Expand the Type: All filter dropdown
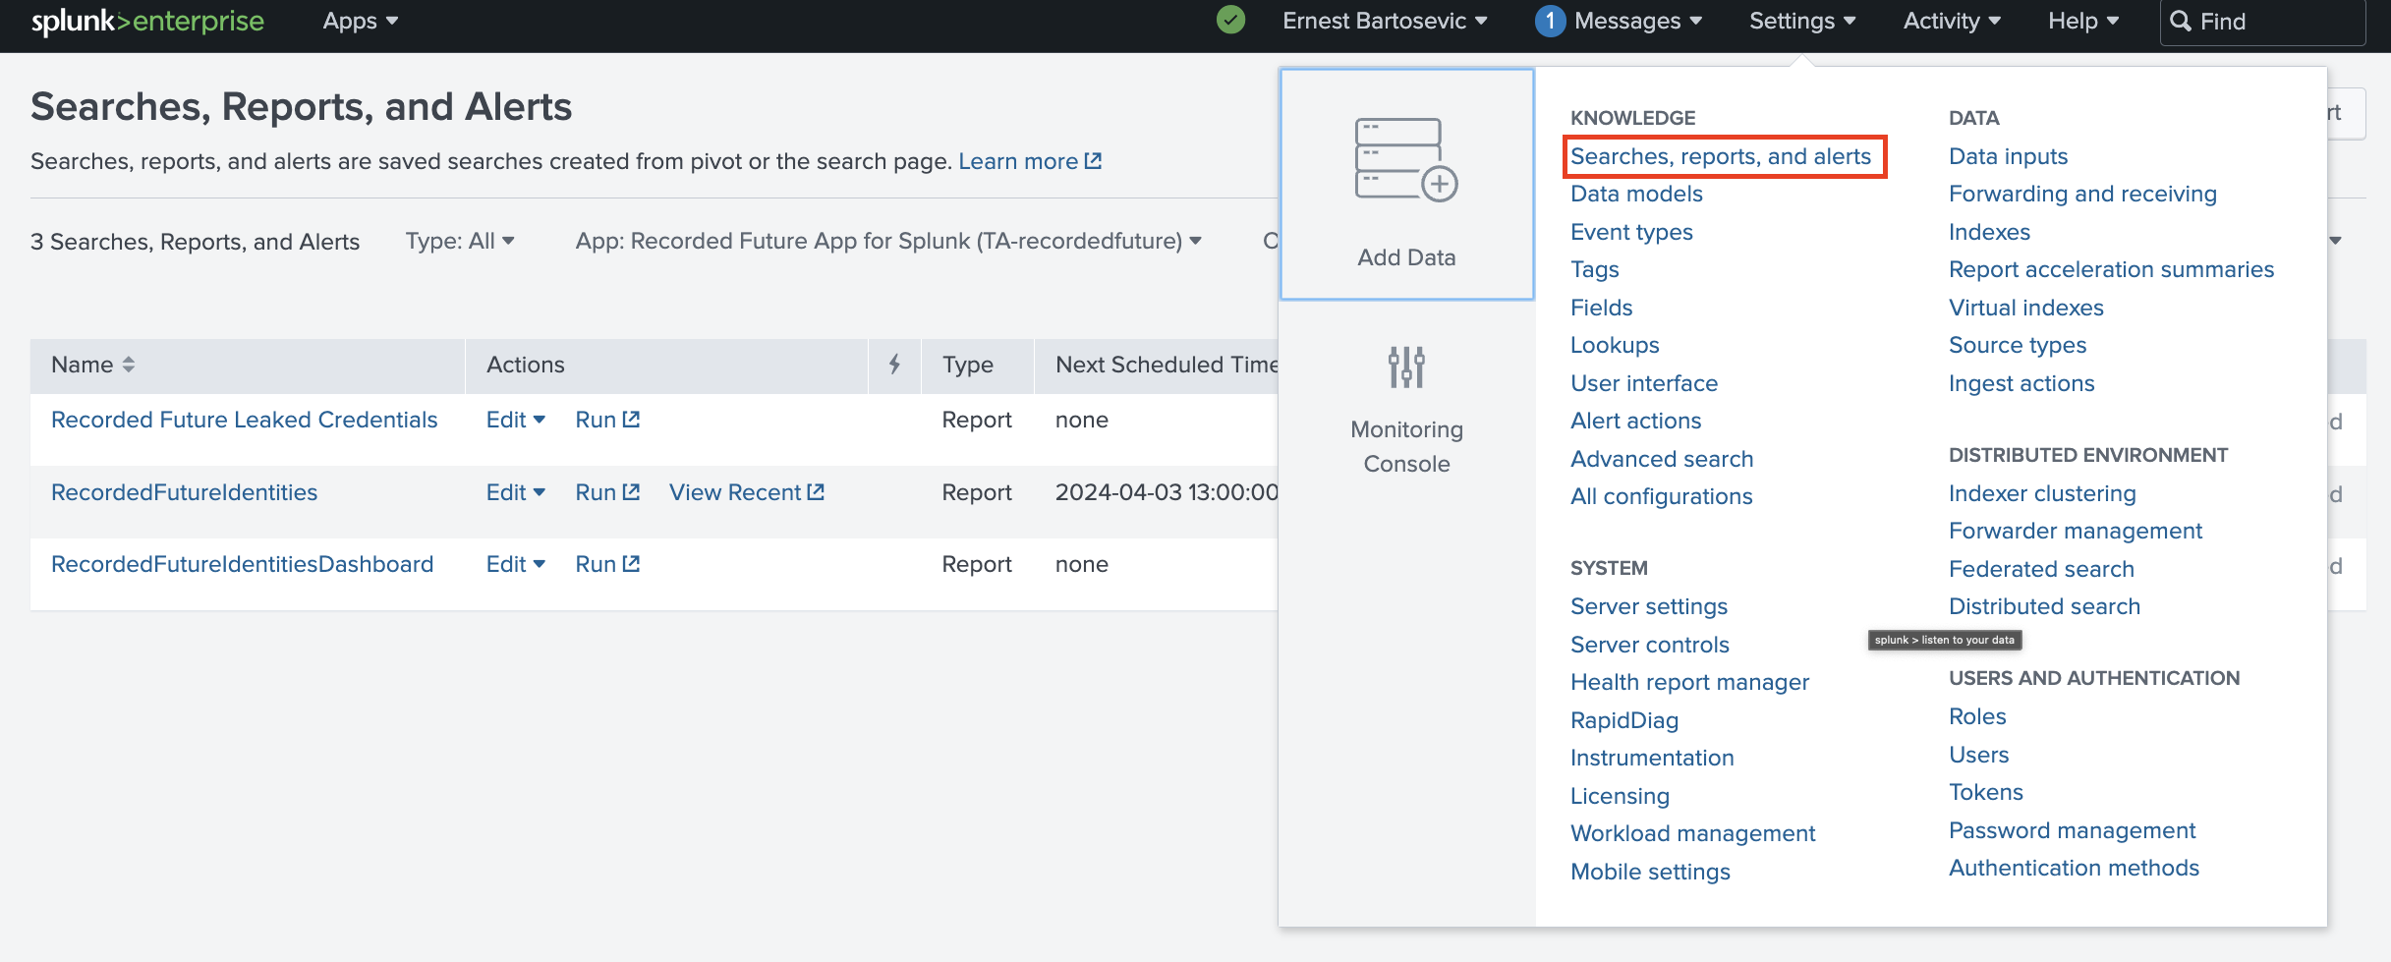The height and width of the screenshot is (962, 2391). [460, 241]
